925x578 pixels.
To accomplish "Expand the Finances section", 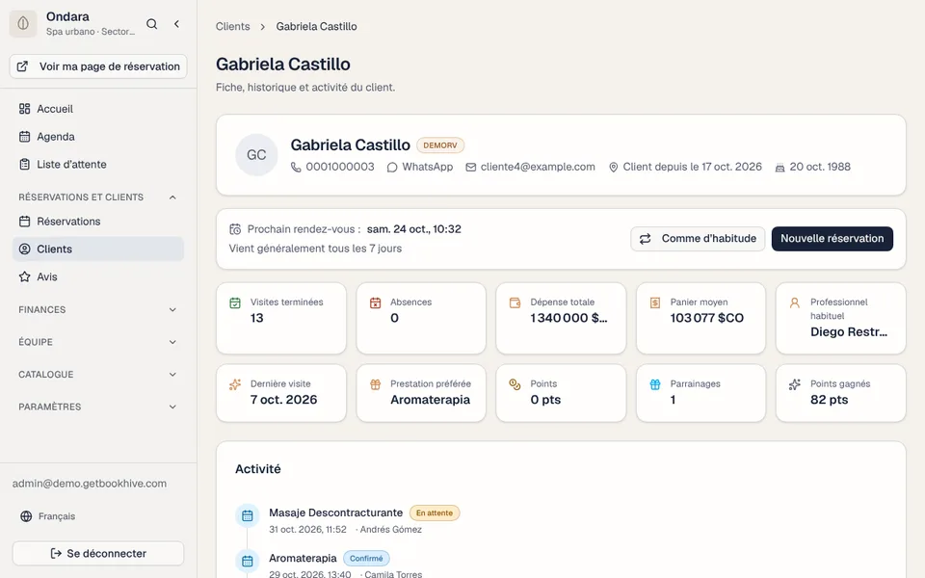I will tap(98, 309).
